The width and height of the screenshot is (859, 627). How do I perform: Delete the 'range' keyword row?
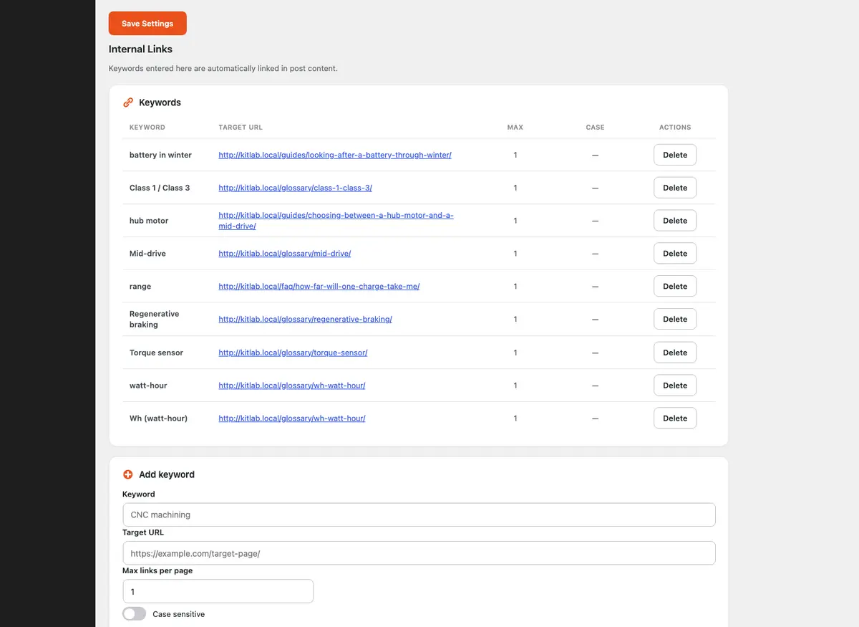pos(675,287)
